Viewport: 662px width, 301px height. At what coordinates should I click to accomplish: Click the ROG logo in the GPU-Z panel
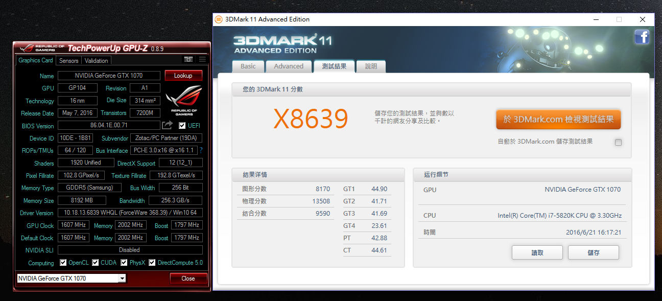(184, 100)
